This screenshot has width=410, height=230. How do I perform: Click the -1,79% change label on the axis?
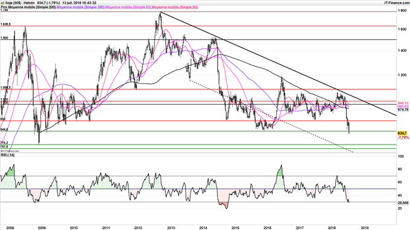pyautogui.click(x=403, y=137)
